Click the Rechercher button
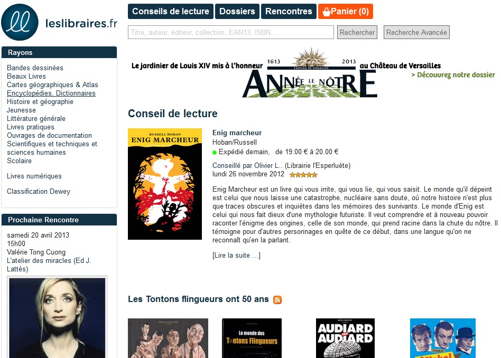 click(x=357, y=32)
